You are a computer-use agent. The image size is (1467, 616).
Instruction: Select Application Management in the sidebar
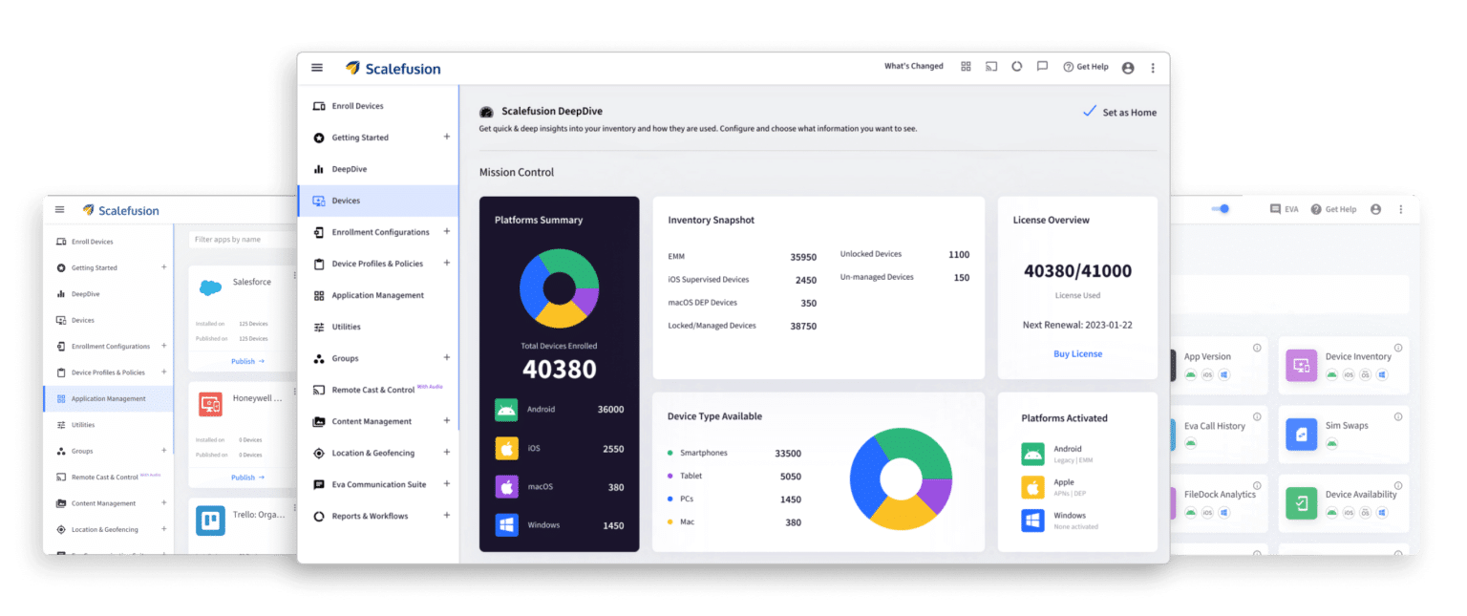pos(378,295)
